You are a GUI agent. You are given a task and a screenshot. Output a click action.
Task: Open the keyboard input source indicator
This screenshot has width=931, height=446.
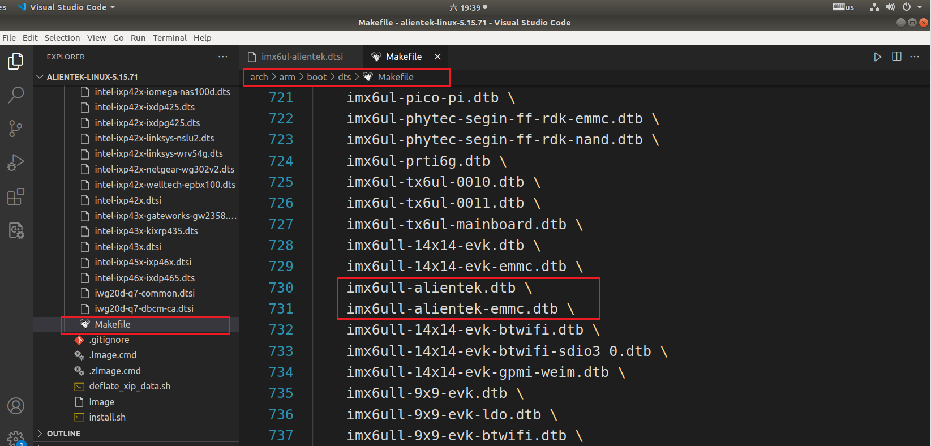pyautogui.click(x=843, y=7)
